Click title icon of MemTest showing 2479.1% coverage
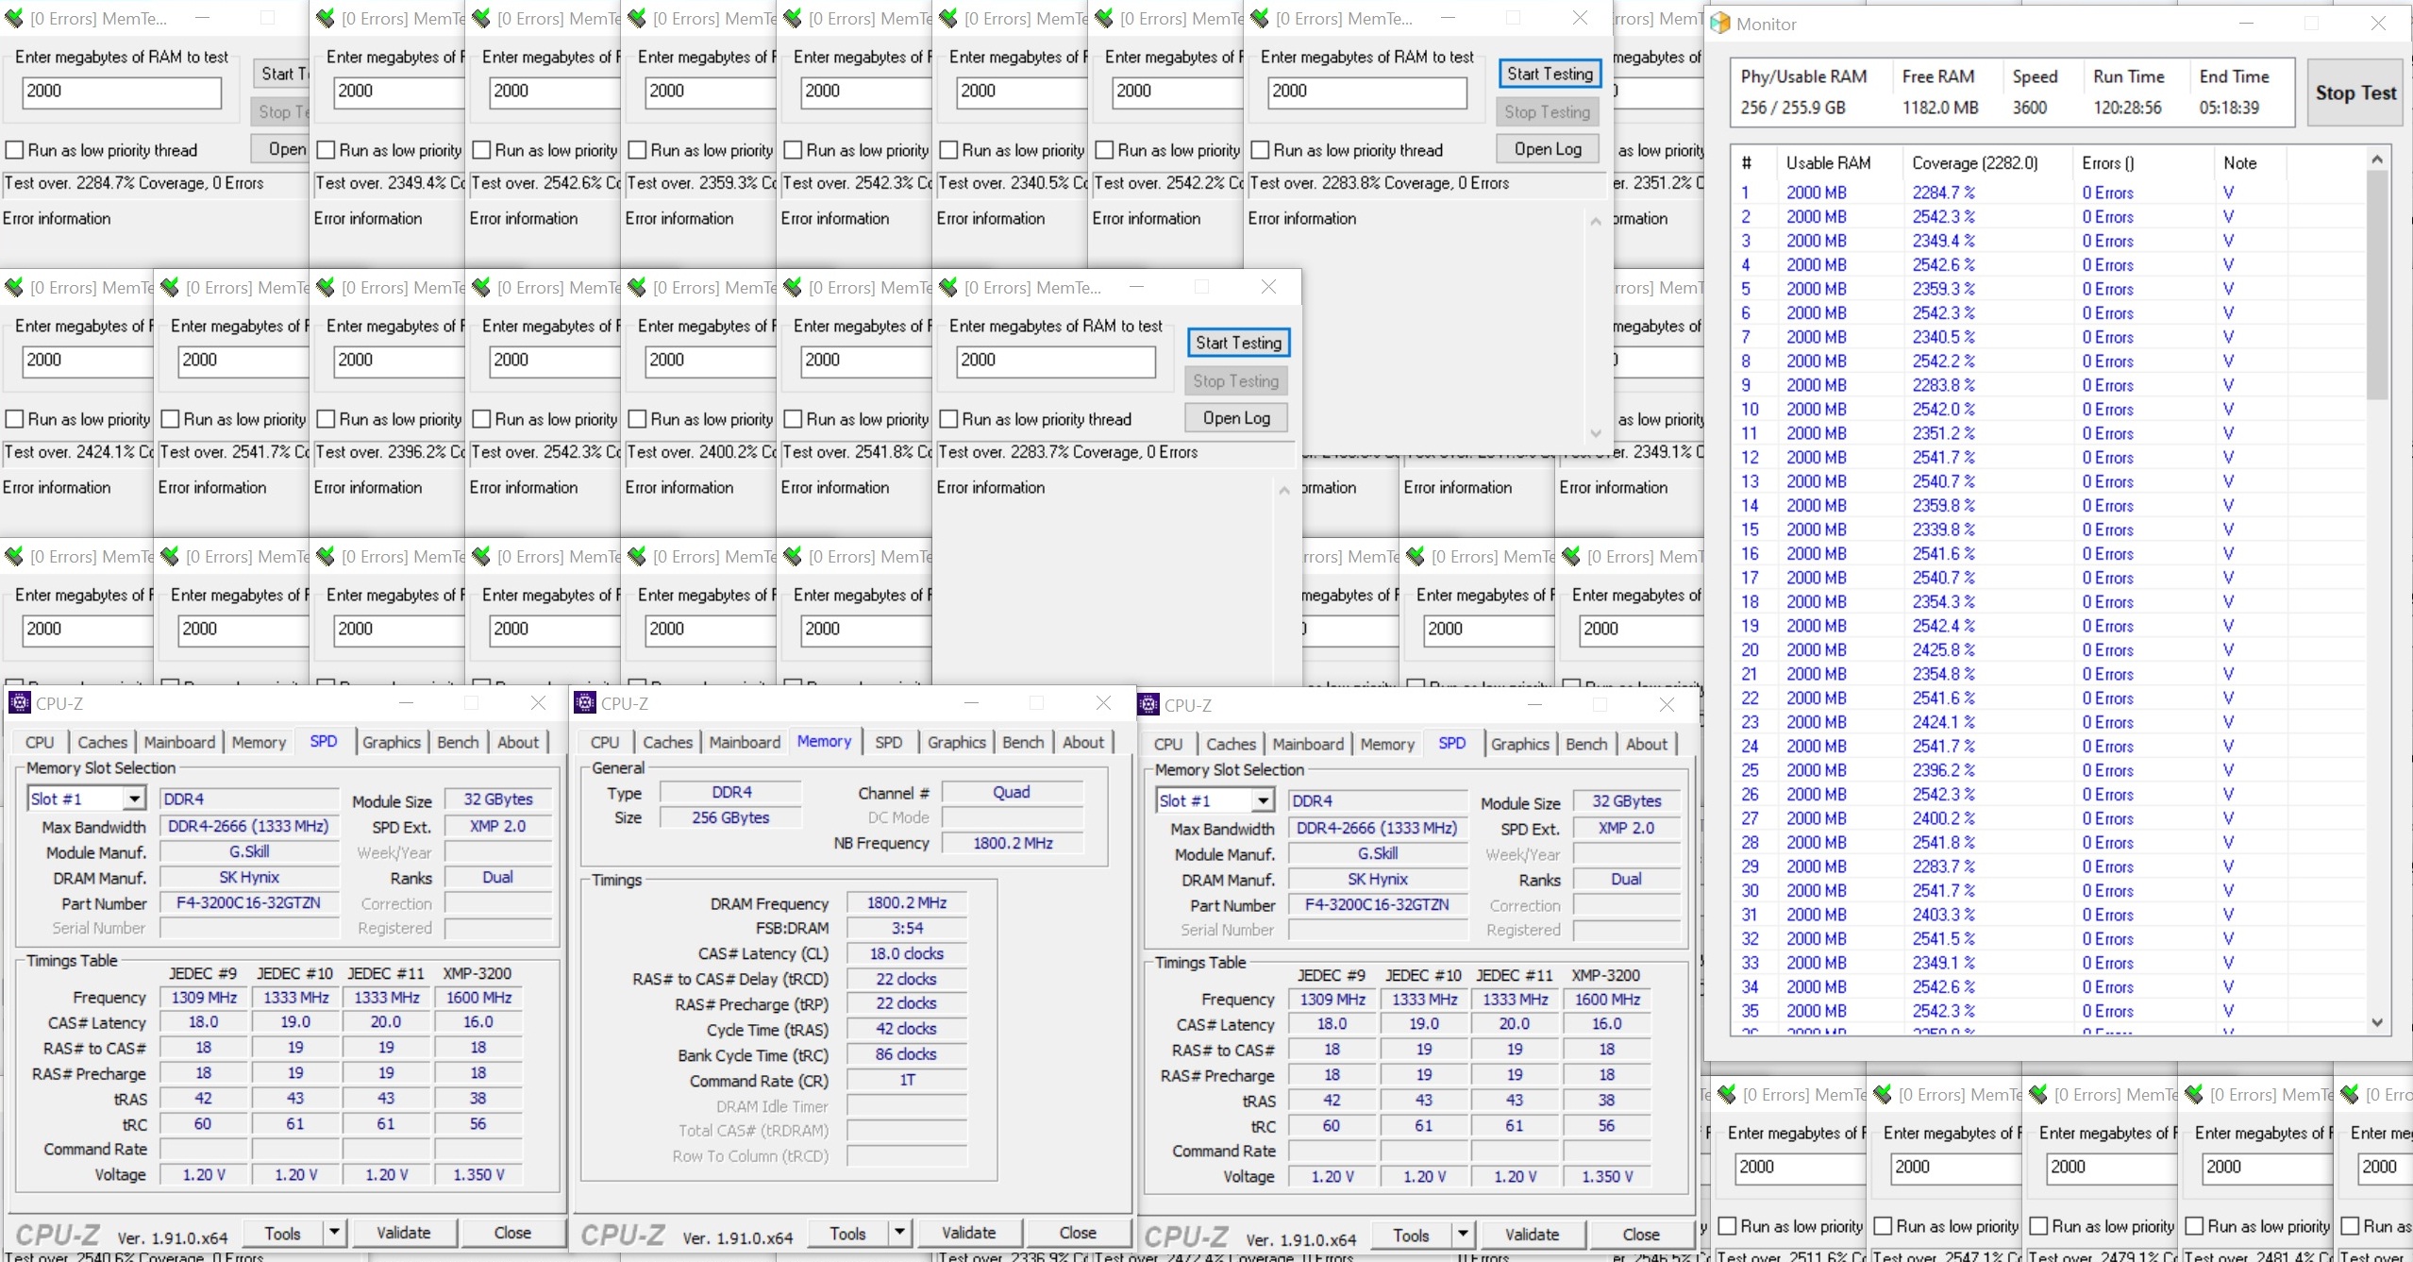 (2038, 1094)
